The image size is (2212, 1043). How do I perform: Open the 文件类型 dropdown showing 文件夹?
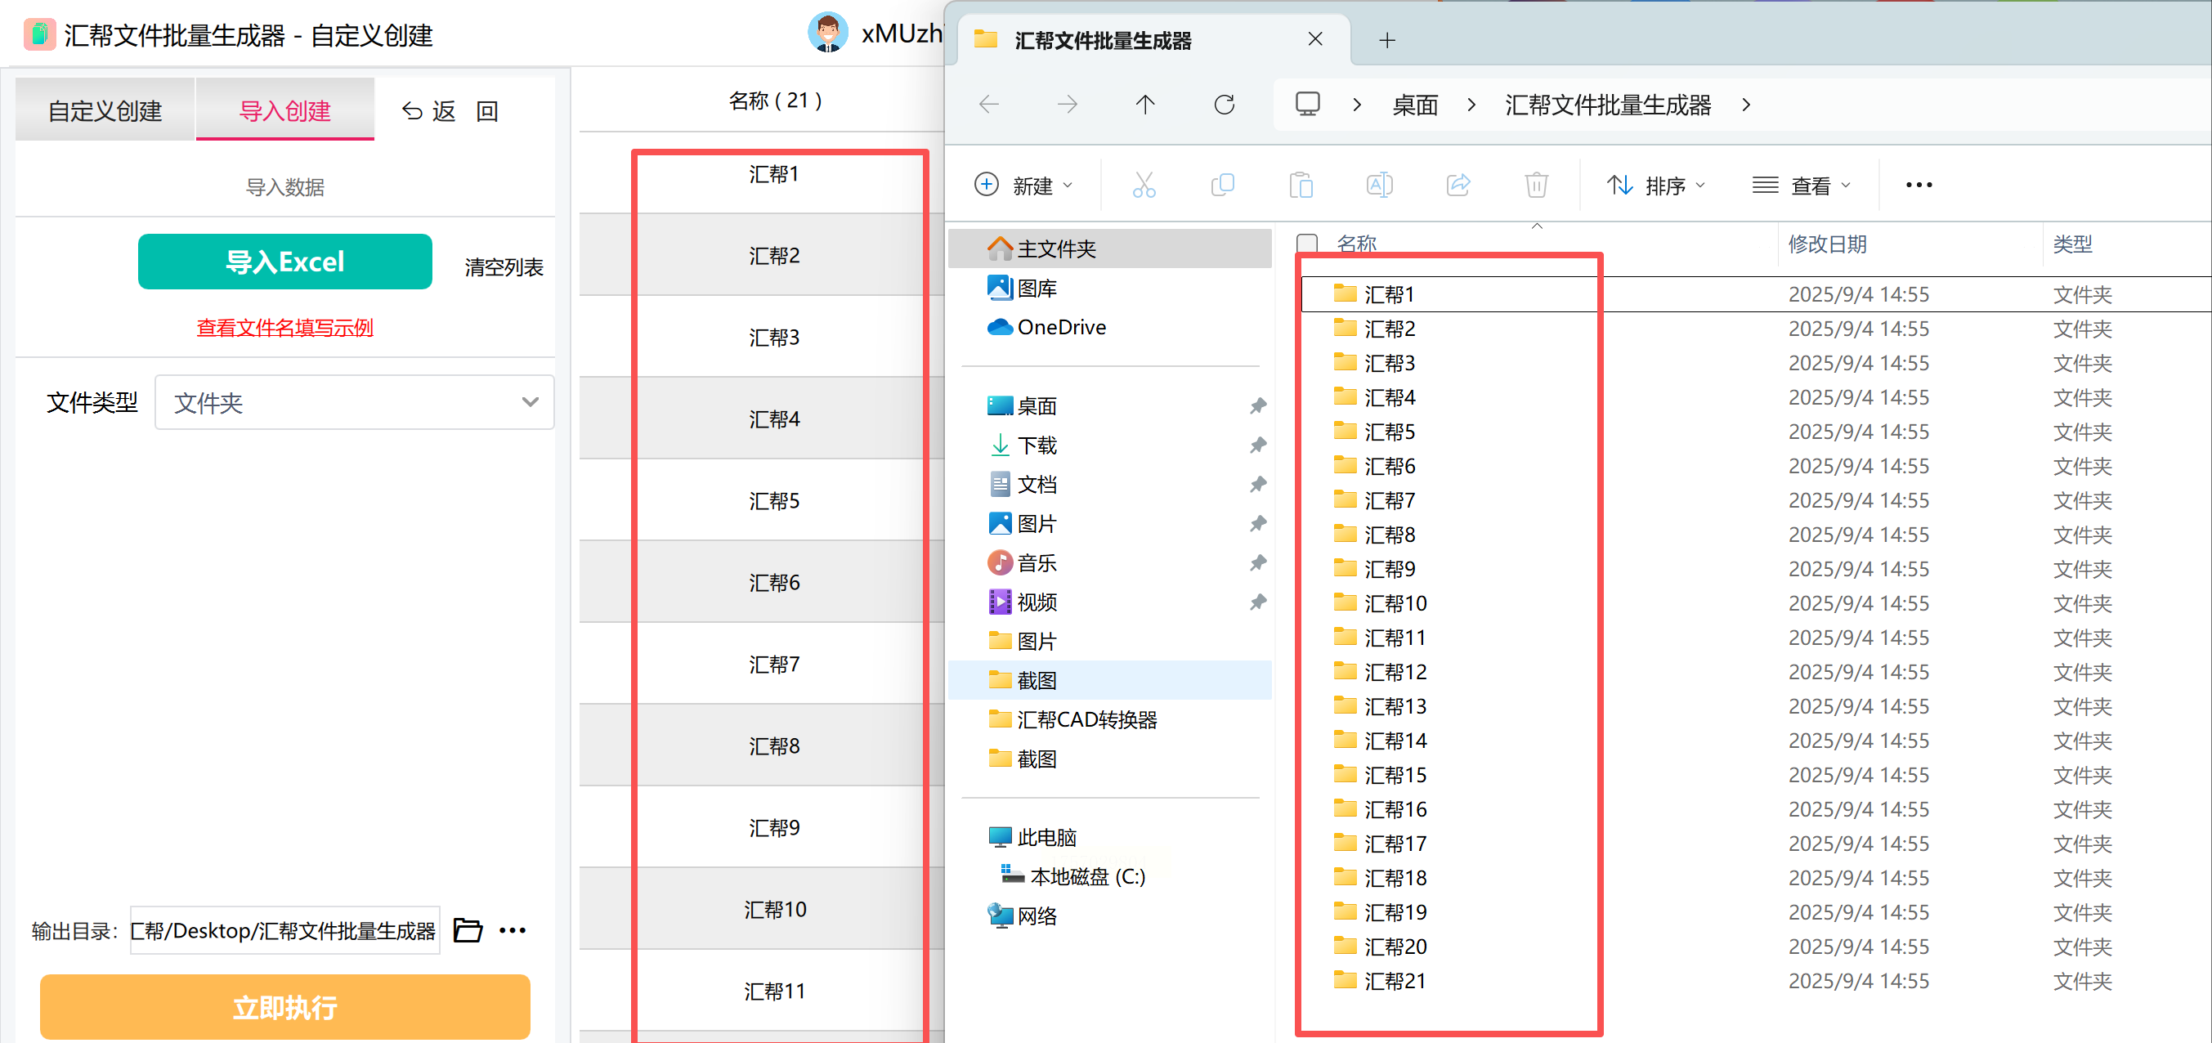coord(354,403)
